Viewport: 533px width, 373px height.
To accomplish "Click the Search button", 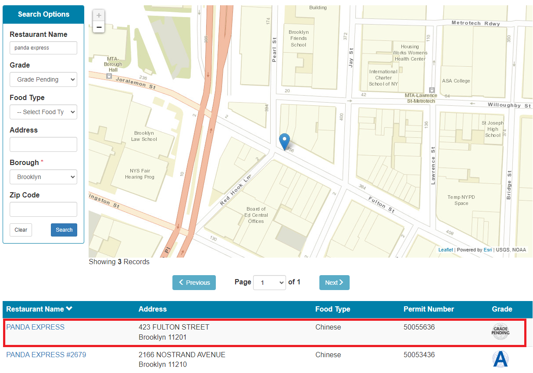I will (x=64, y=230).
